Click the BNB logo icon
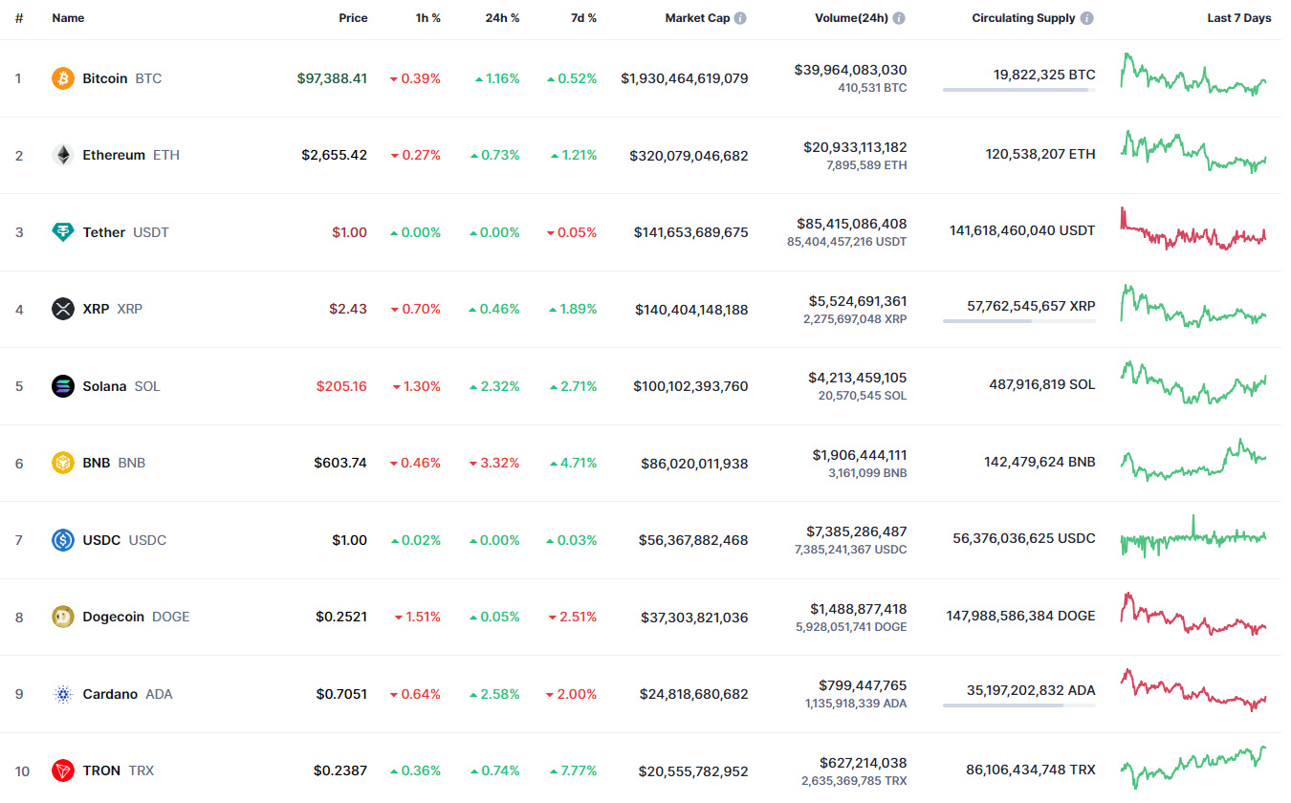Viewport: 1291px width, 803px height. (x=62, y=463)
